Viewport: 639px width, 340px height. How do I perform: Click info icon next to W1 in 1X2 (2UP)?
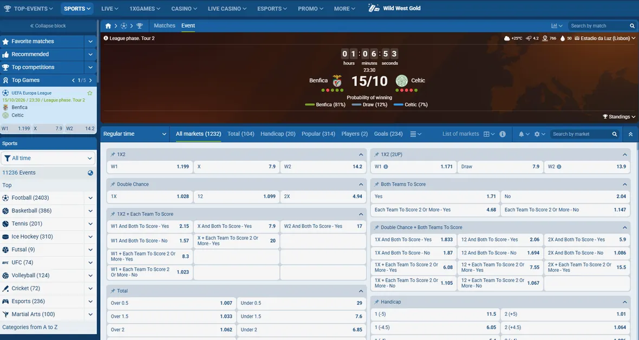[386, 167]
